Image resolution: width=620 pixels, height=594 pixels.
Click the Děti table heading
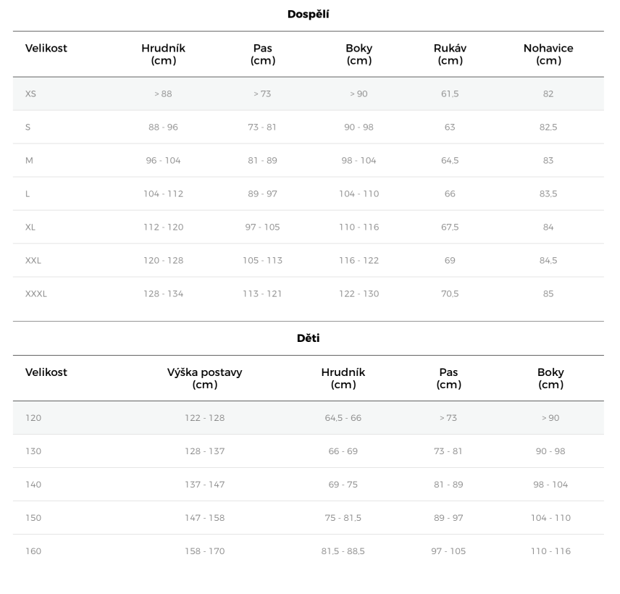pyautogui.click(x=309, y=338)
